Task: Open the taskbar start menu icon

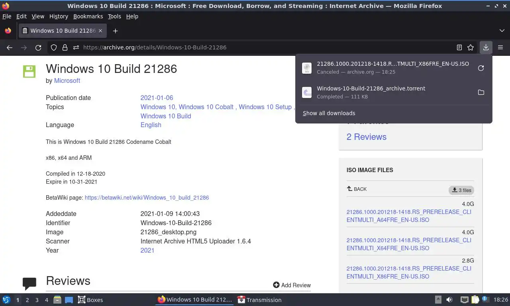Action: click(x=6, y=300)
